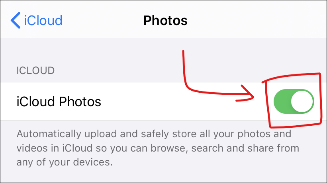
Task: Select the iCloud Photos row label
Action: (59, 101)
